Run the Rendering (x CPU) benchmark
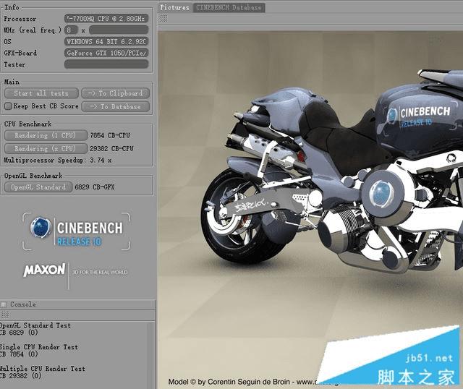The height and width of the screenshot is (389, 463). click(46, 148)
